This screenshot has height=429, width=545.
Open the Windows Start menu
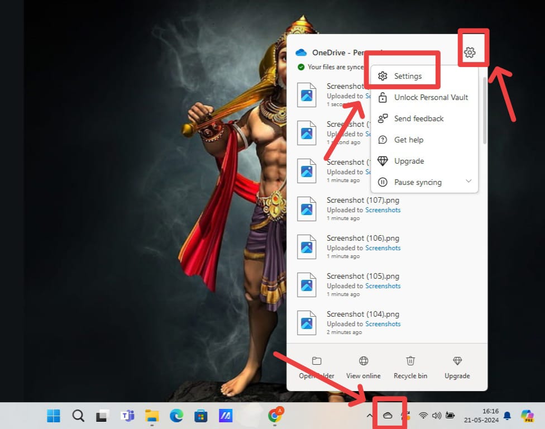tap(54, 416)
